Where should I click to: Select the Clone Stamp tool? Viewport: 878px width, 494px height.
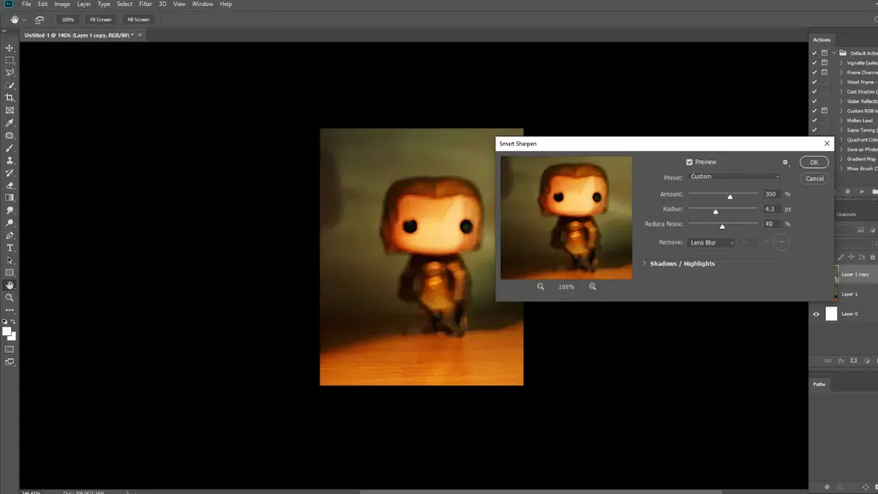click(9, 160)
